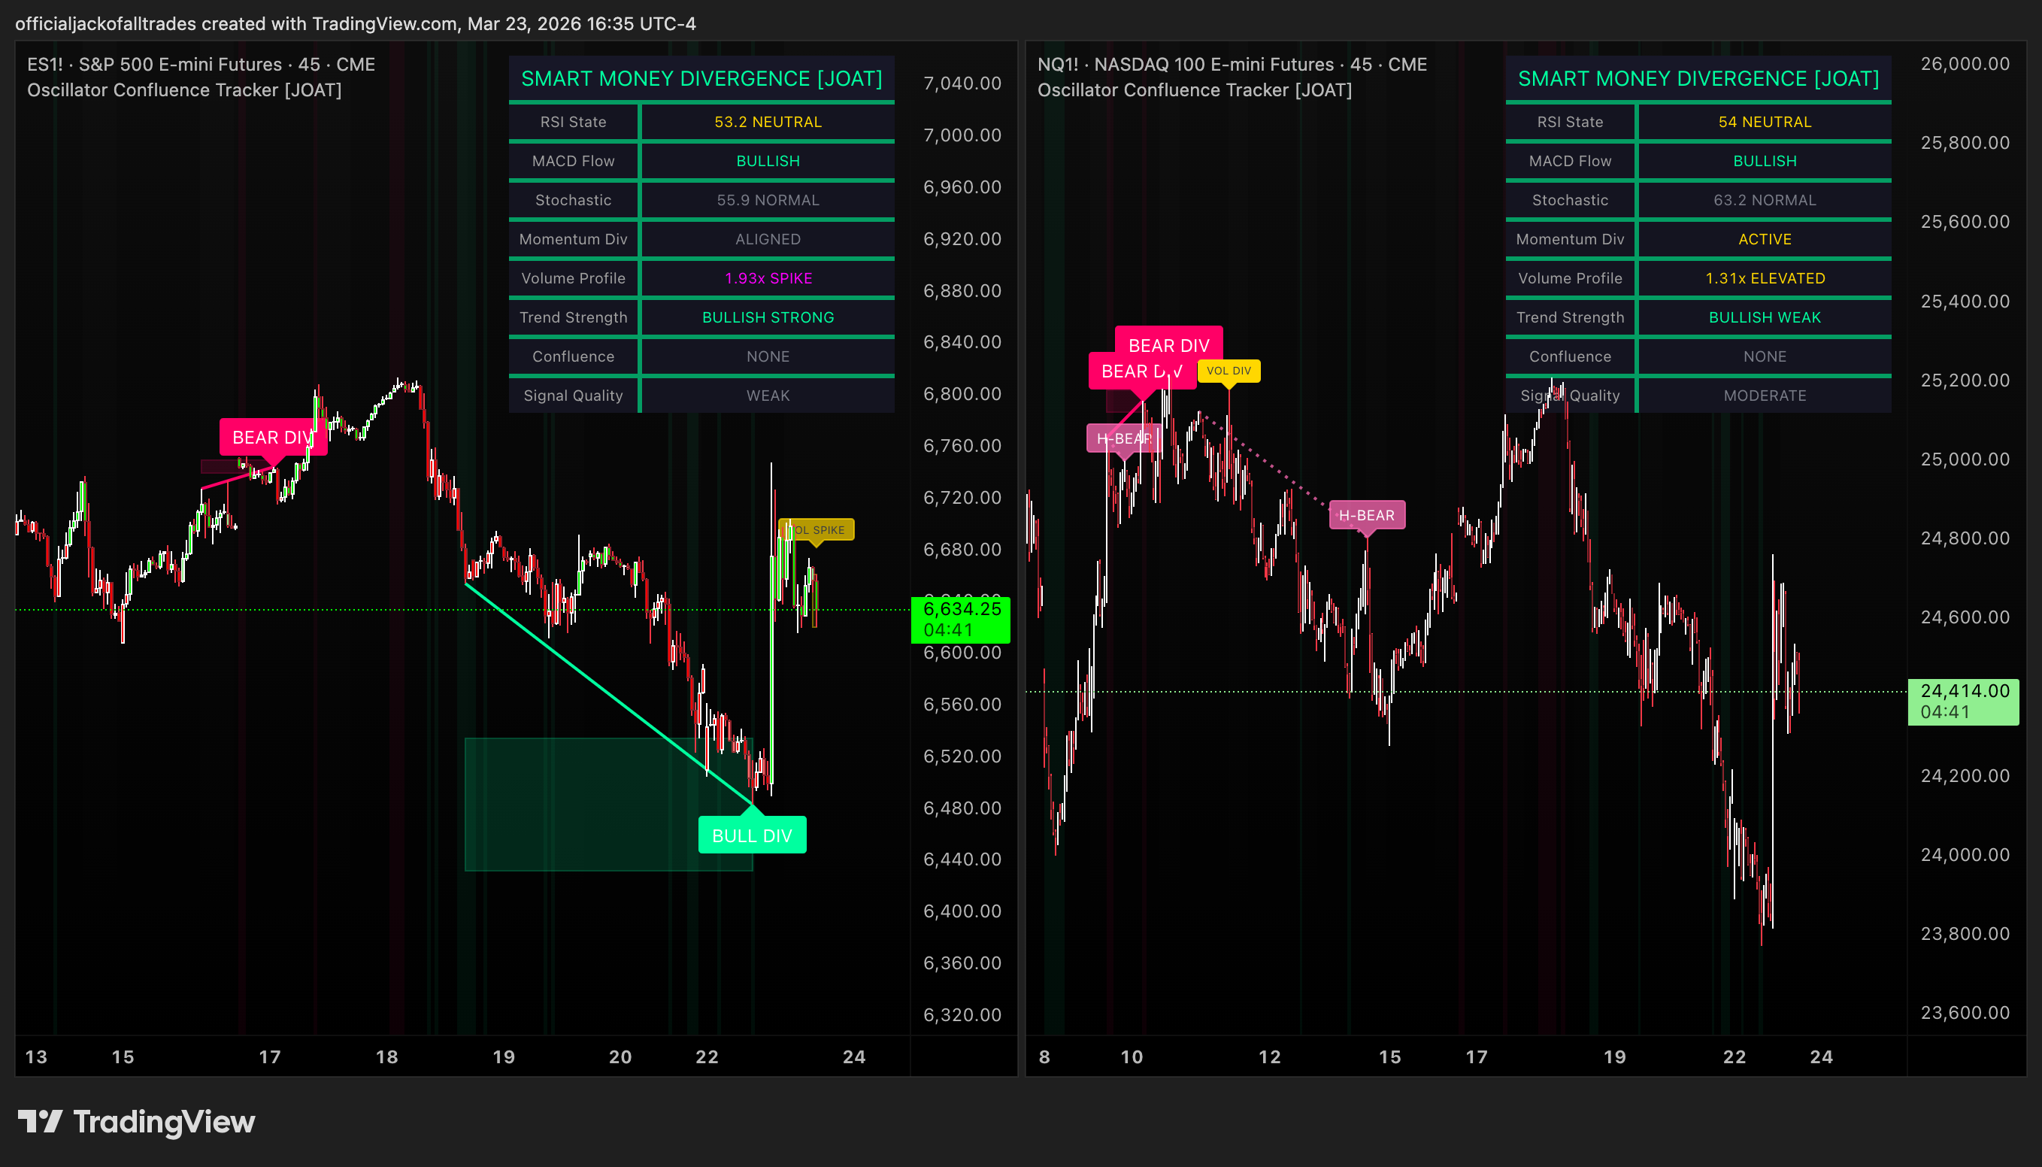Click the 6,440.00 level on ES price axis
Image resolution: width=2042 pixels, height=1167 pixels.
pyautogui.click(x=962, y=859)
